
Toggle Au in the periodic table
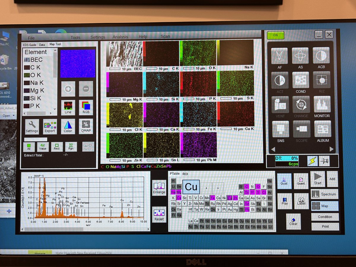click(230, 209)
